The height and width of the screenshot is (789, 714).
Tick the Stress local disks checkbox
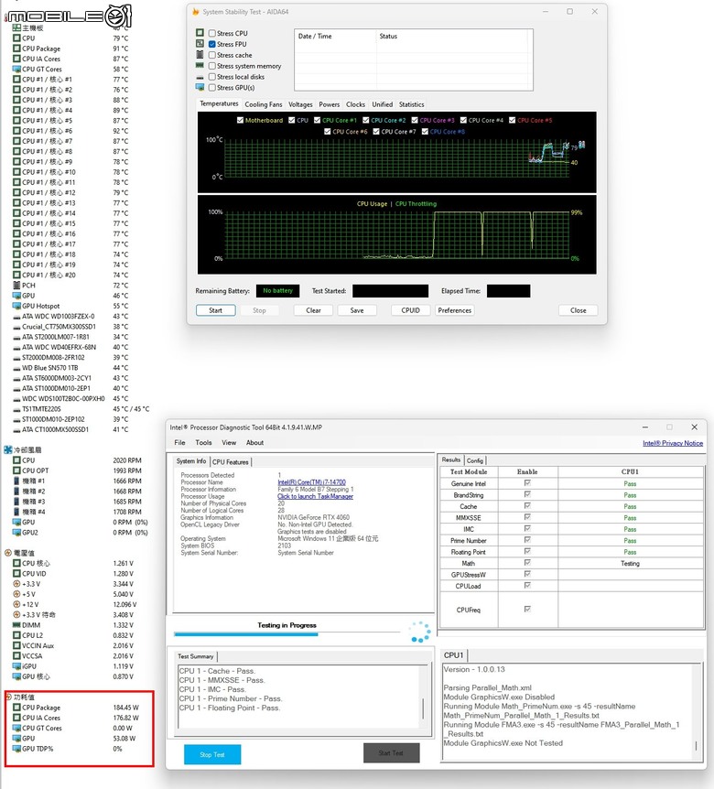pyautogui.click(x=212, y=77)
